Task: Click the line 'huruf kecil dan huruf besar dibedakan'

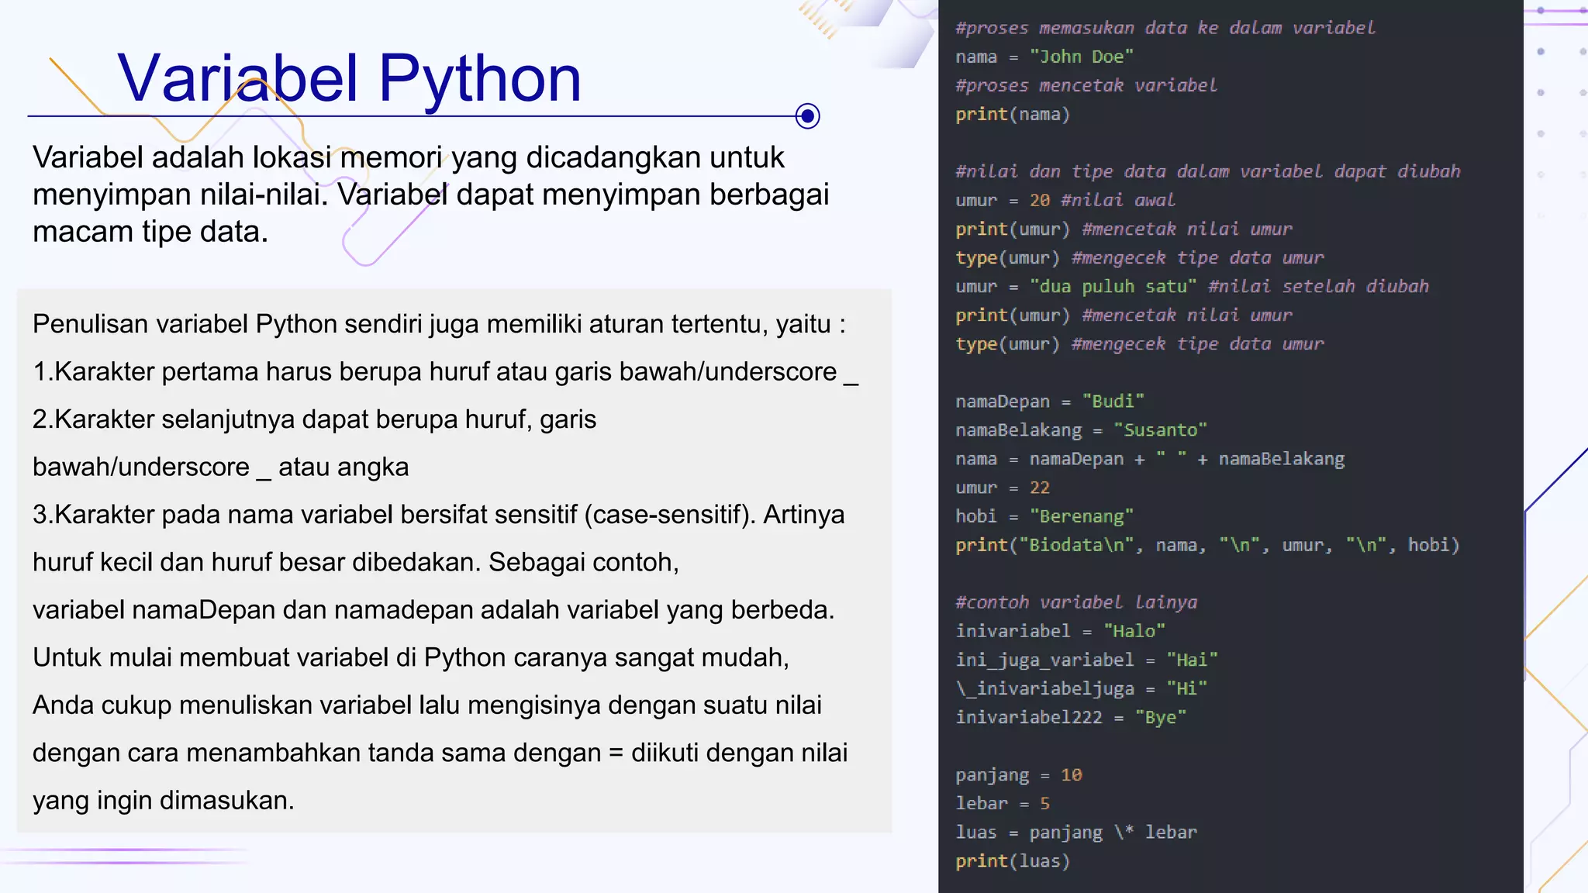Action: tap(356, 562)
